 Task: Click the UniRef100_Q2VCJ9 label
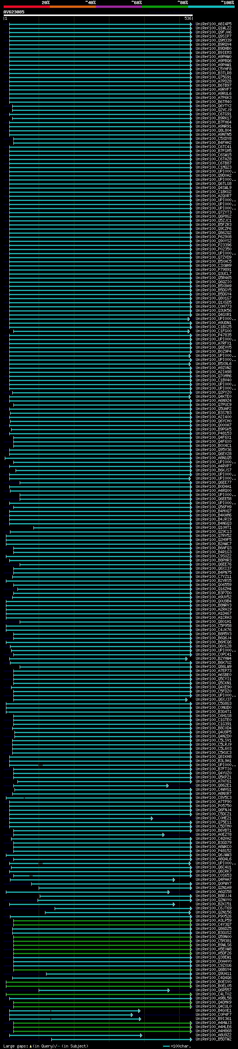(213, 110)
